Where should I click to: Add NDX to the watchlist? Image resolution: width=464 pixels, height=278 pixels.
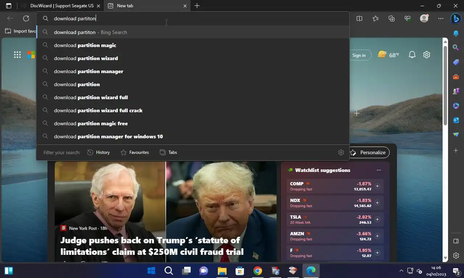[377, 203]
